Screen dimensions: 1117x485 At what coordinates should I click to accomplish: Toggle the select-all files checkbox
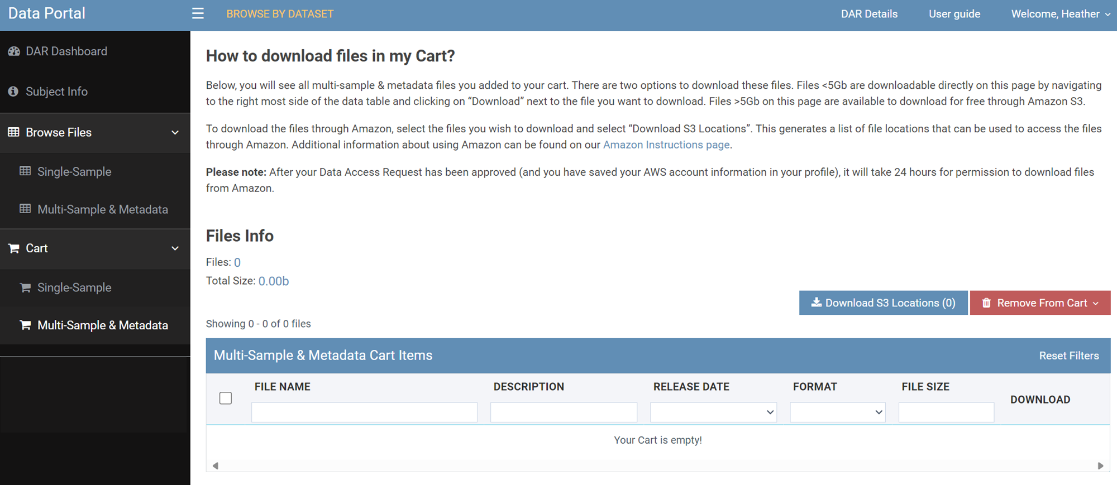226,398
